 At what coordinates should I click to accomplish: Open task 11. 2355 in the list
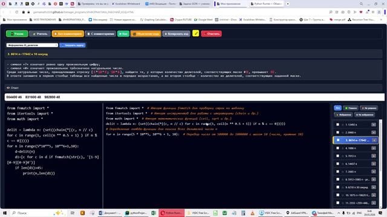356,203
